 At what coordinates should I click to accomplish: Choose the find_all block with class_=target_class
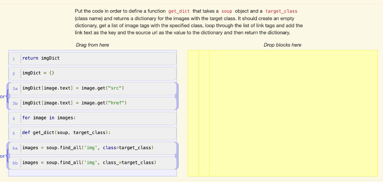click(92, 163)
